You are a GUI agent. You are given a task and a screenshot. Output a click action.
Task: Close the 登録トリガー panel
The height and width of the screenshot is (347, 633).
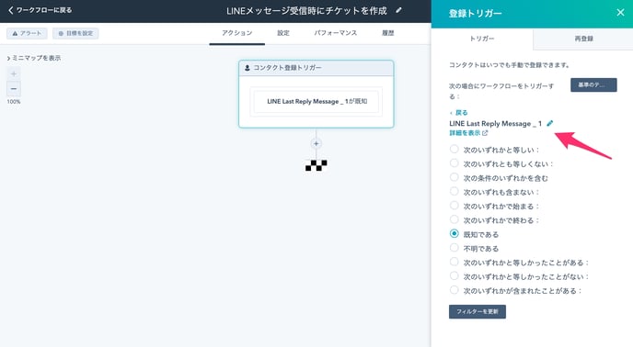[620, 13]
